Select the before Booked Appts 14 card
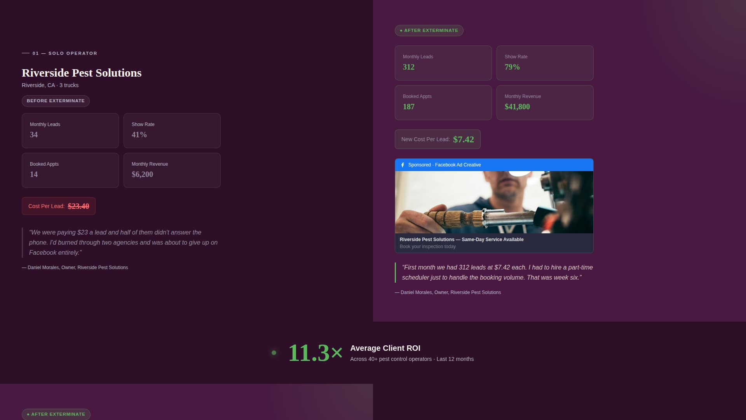The image size is (746, 420). (70, 170)
